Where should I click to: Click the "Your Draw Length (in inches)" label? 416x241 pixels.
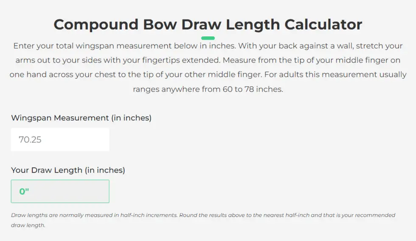68,170
